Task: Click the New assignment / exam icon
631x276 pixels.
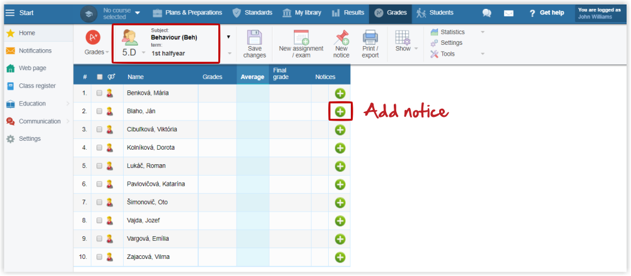Action: (301, 37)
